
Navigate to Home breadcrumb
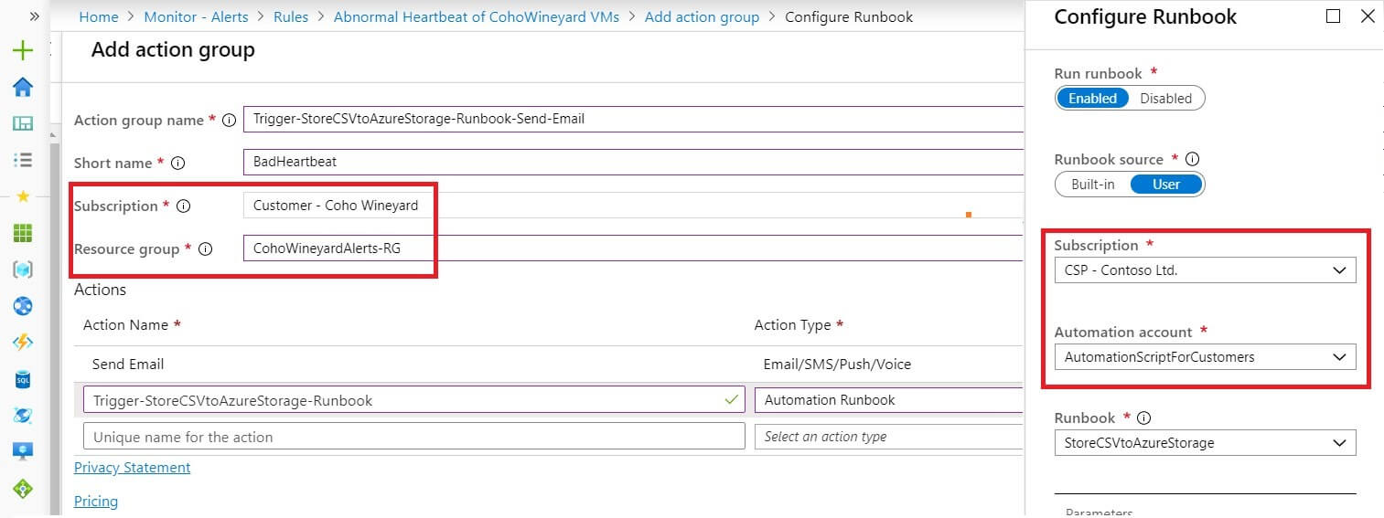point(99,16)
